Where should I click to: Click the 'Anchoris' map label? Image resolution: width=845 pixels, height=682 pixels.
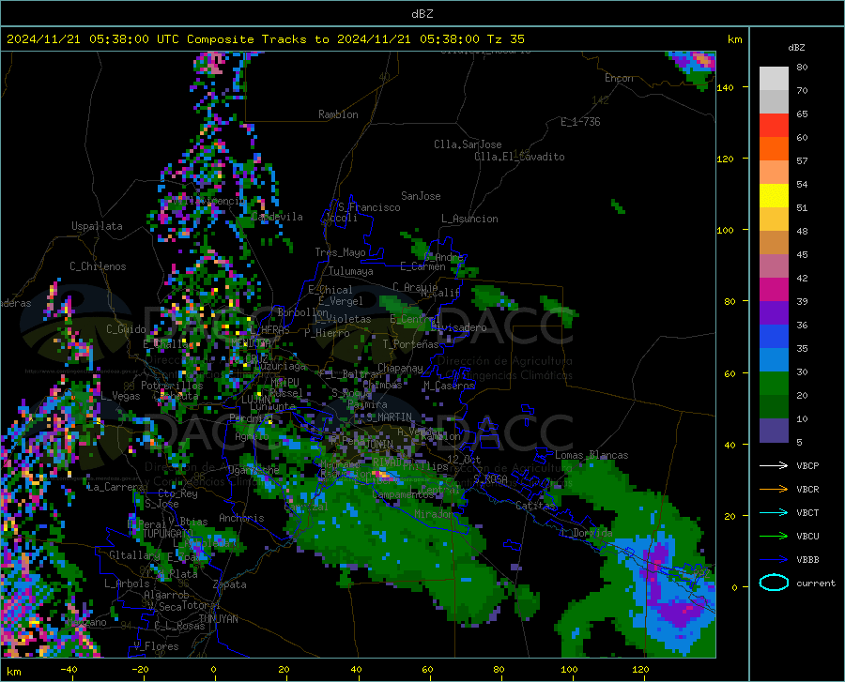(x=241, y=518)
